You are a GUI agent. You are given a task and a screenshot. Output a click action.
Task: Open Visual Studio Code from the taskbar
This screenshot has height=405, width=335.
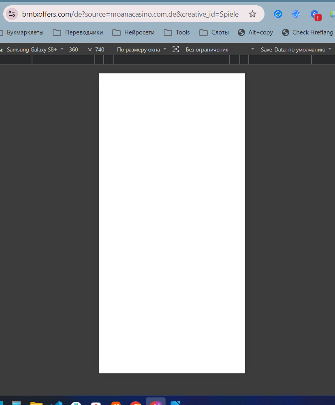(56, 403)
